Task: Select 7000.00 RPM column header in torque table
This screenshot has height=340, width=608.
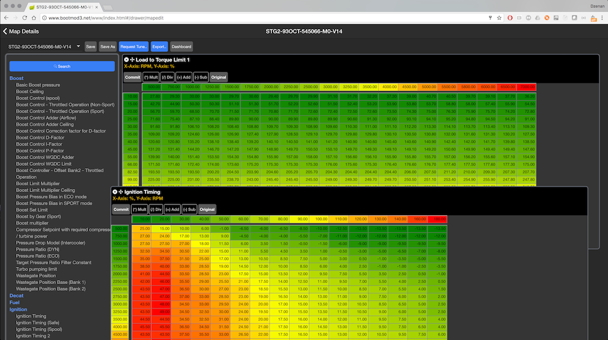Action: click(x=527, y=87)
